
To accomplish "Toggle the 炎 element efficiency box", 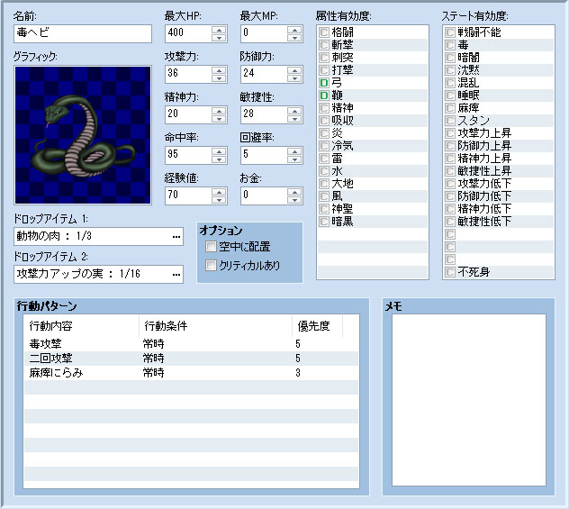I will click(325, 132).
